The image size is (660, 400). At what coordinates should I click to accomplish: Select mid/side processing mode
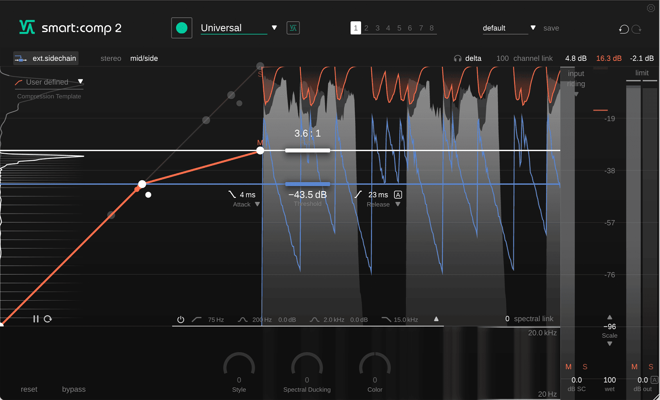coord(144,58)
